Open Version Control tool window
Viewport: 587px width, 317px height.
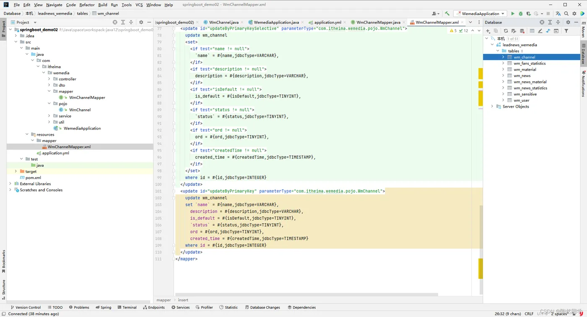[x=26, y=307]
